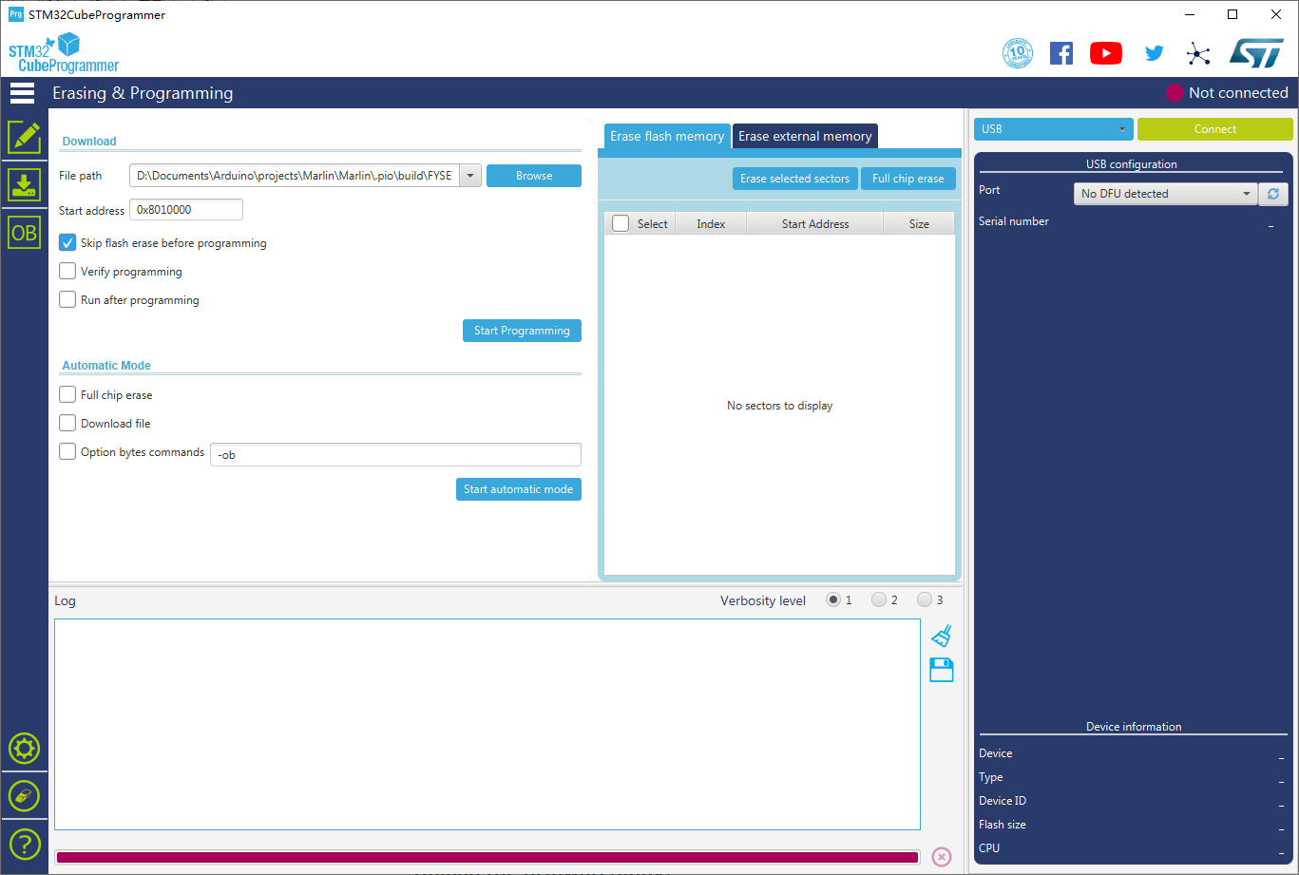Open ST community network icon
Viewport: 1299px width, 875px height.
click(x=1198, y=53)
